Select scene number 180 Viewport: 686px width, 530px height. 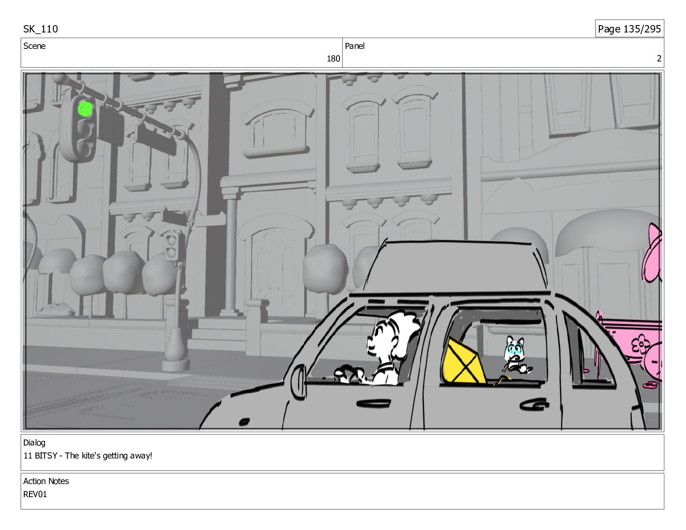point(333,58)
